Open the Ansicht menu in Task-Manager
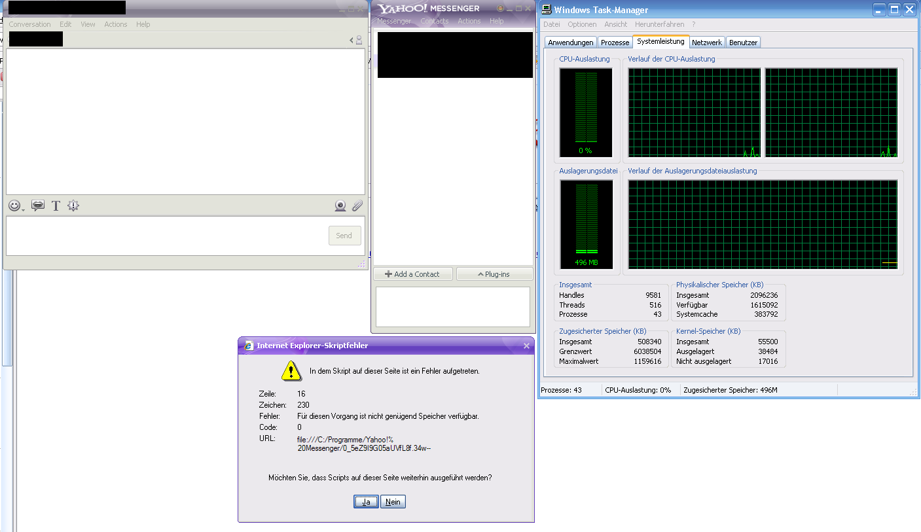Viewport: 921px width, 532px height. click(x=616, y=24)
